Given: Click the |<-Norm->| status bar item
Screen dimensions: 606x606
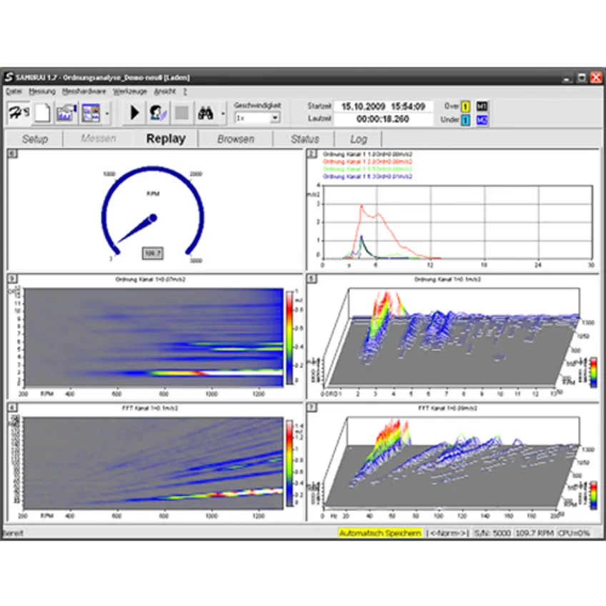Looking at the screenshot, I should (x=447, y=533).
